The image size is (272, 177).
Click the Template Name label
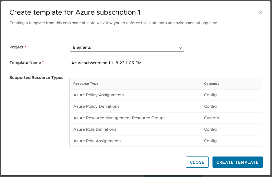tap(25, 63)
